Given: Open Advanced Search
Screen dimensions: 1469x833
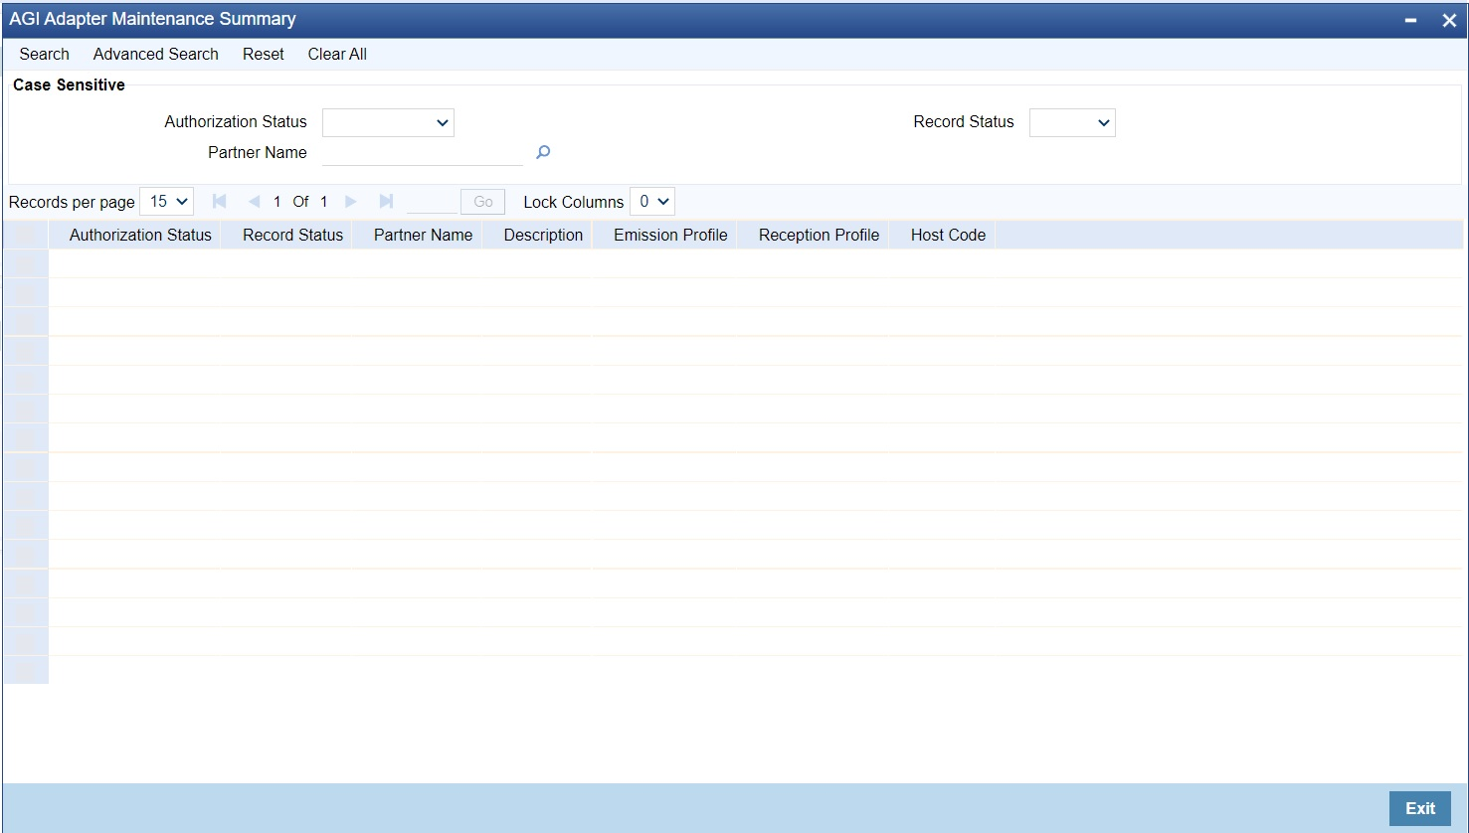Looking at the screenshot, I should coord(156,55).
